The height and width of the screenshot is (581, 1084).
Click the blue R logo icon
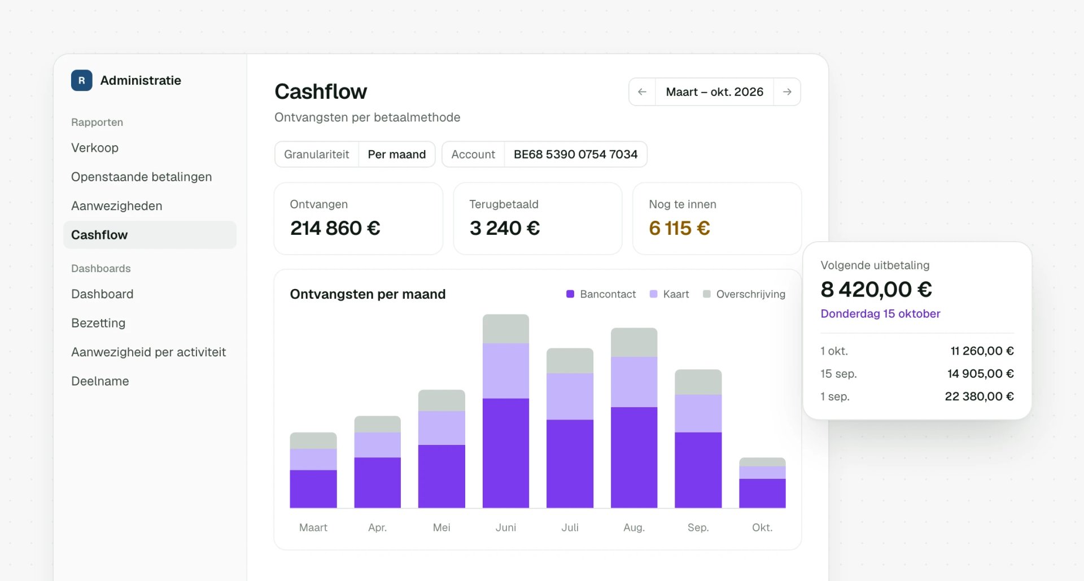coord(81,80)
